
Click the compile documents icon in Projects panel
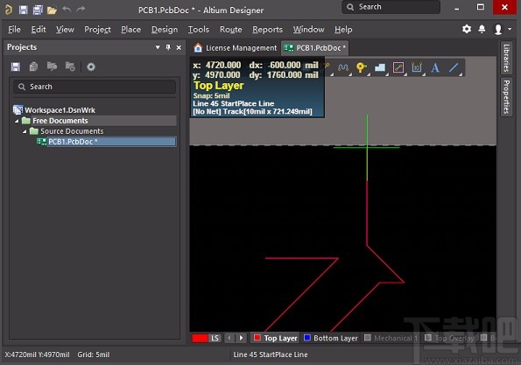[x=33, y=67]
